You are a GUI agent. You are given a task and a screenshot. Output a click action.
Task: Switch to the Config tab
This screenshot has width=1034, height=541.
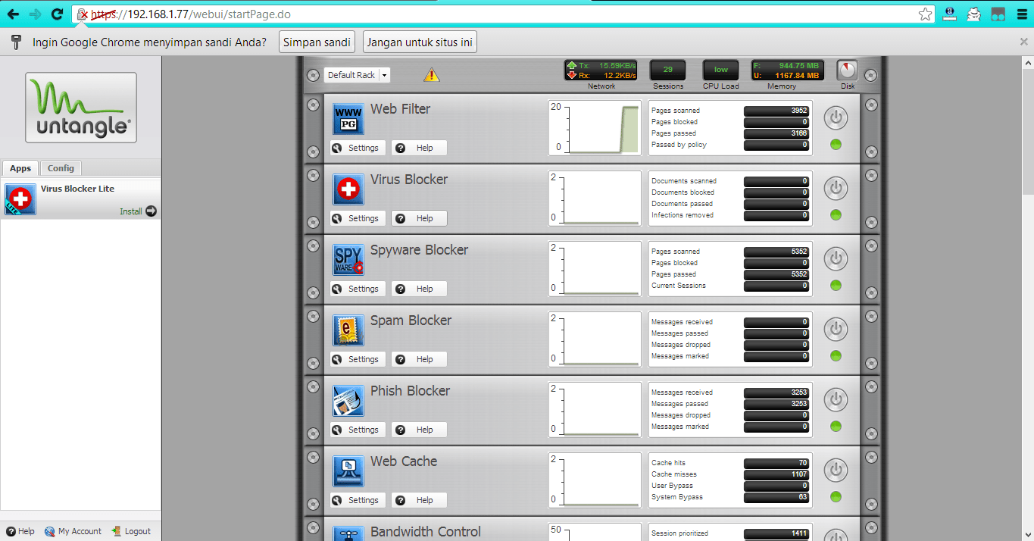[61, 168]
